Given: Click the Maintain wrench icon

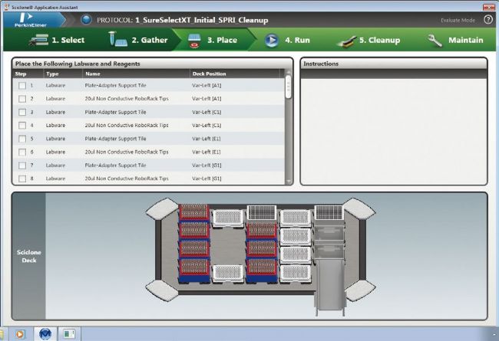Looking at the screenshot, I should click(x=435, y=41).
